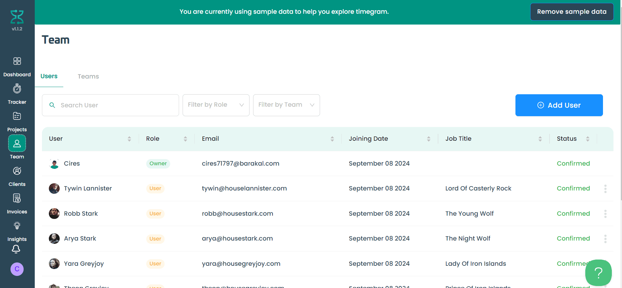This screenshot has height=288, width=622.
Task: Open row options for Robb Stark
Action: 605,214
